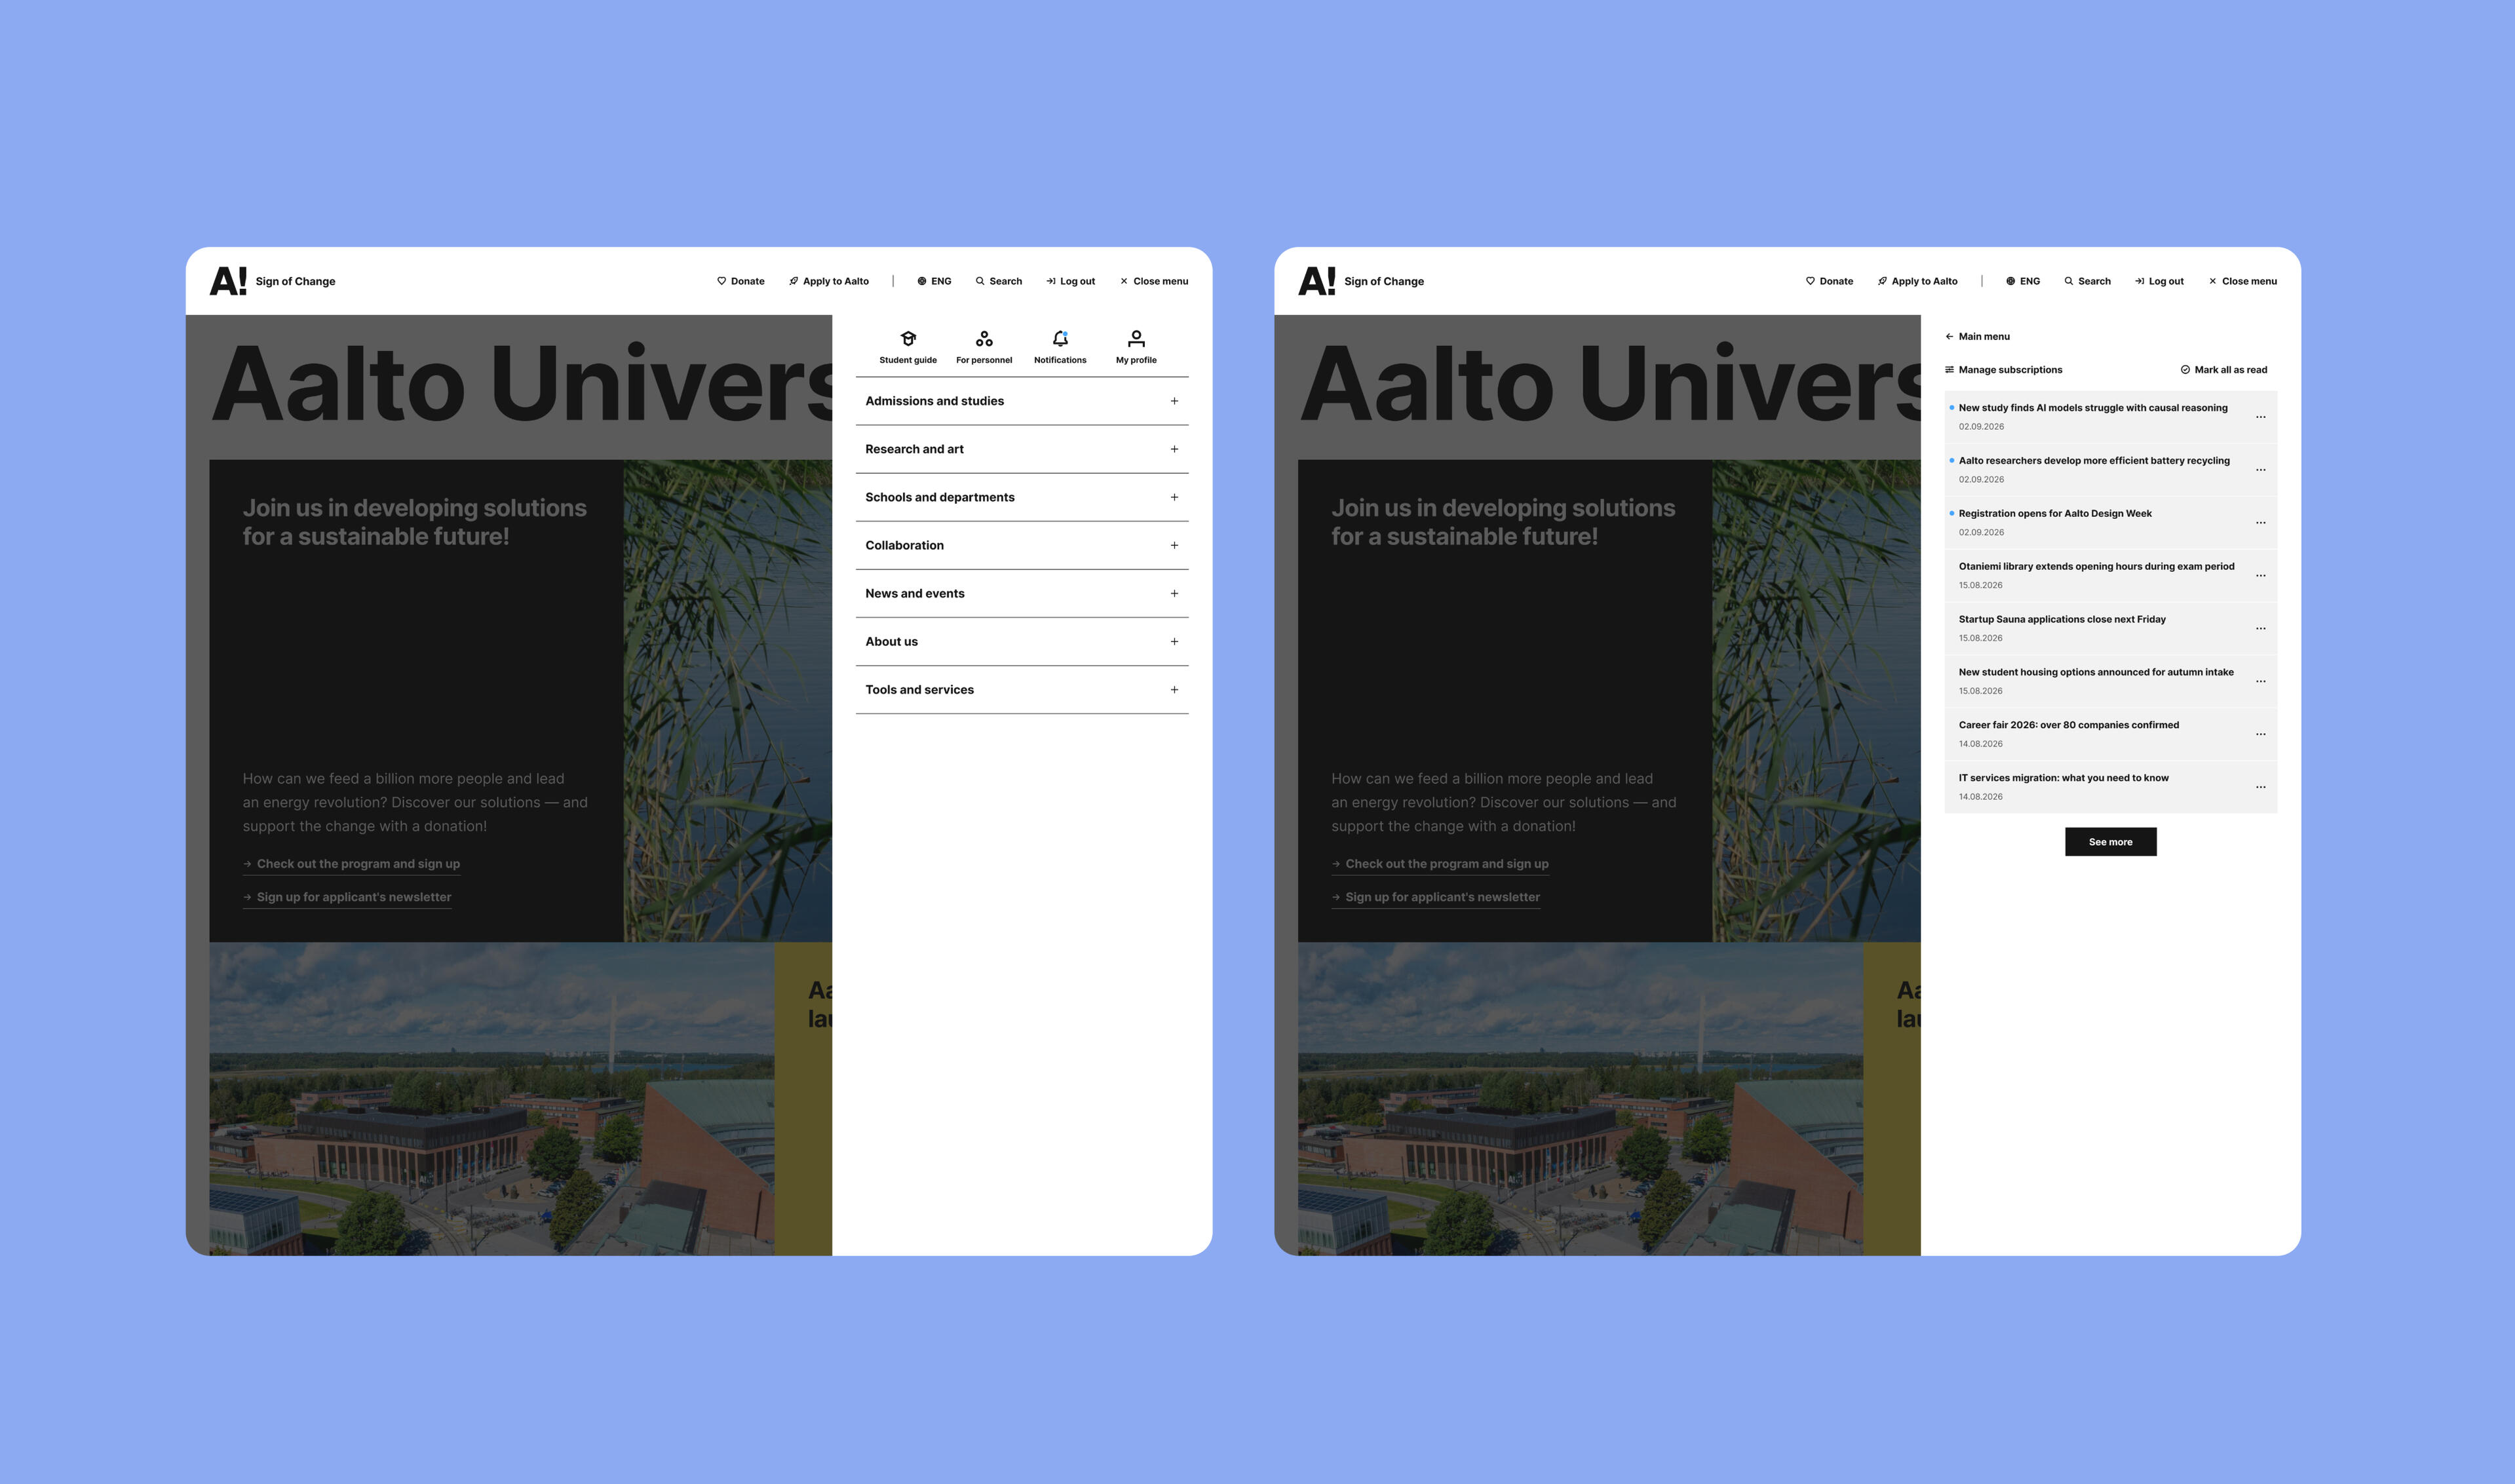Click the See more button
The image size is (2515, 1484).
click(2110, 842)
